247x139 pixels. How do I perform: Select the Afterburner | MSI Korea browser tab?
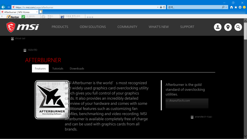[19, 12]
